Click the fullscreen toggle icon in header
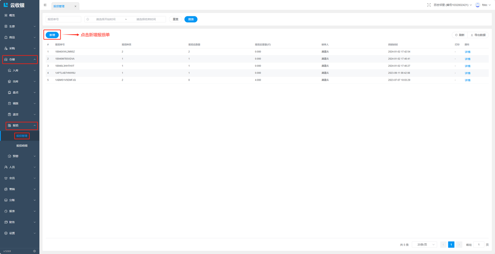Screen dimensions: 495x254 [429, 5]
